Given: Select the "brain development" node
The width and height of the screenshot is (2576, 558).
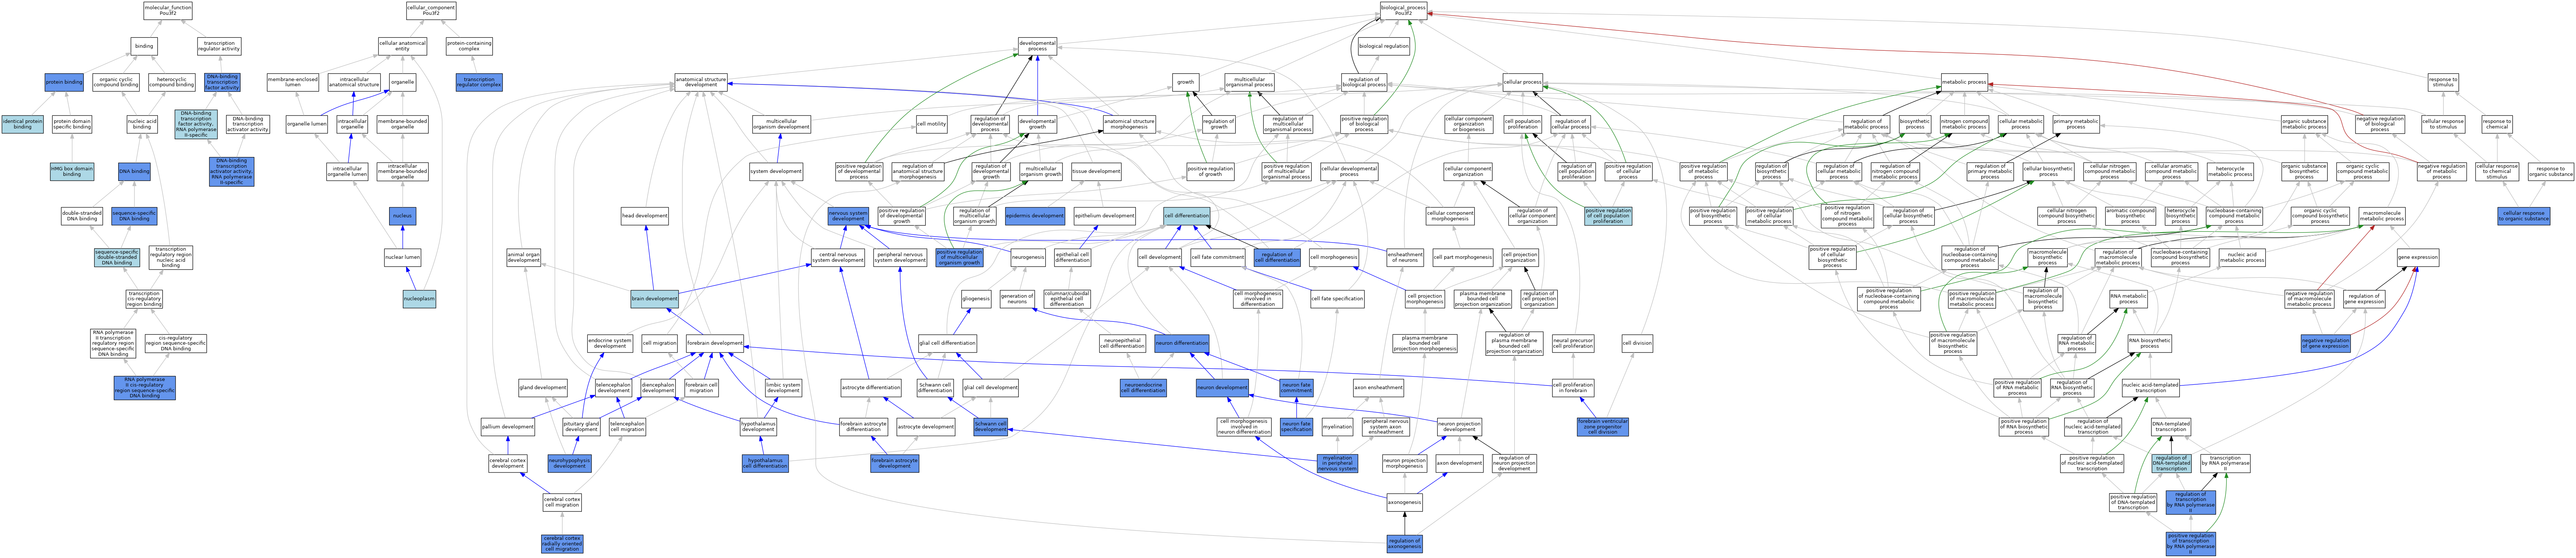Looking at the screenshot, I should pos(654,299).
